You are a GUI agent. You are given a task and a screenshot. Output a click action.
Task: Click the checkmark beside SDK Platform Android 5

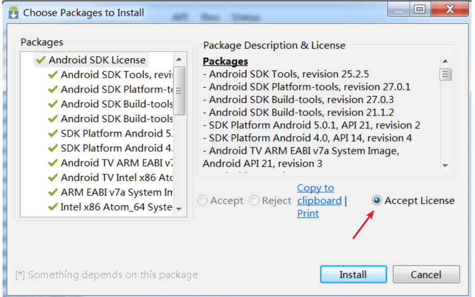[x=53, y=133]
